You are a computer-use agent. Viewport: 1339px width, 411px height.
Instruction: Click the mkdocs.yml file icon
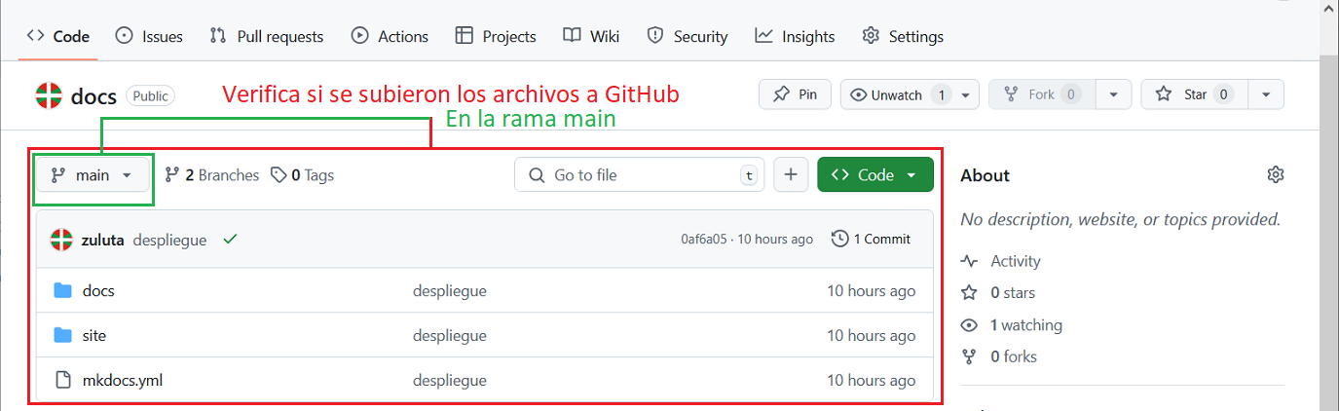63,380
